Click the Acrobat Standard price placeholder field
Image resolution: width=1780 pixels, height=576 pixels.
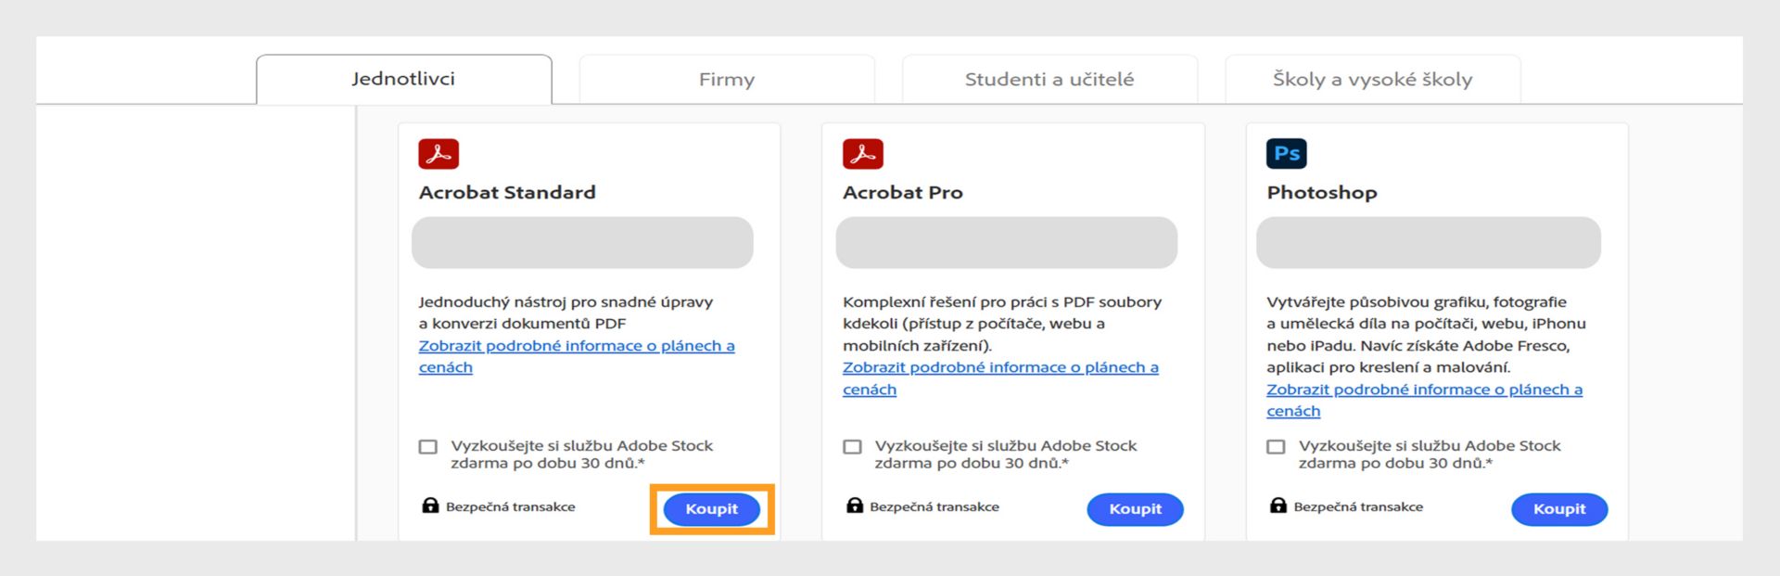coord(582,243)
